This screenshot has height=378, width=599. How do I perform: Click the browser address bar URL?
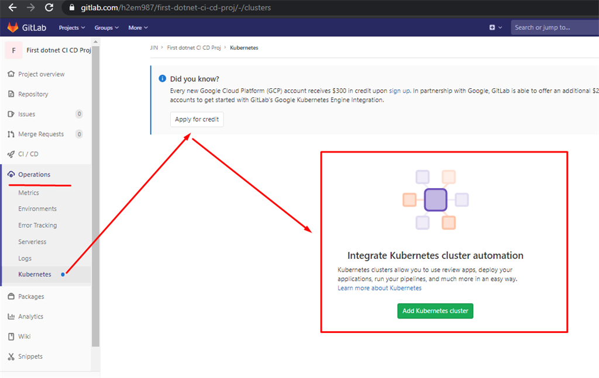click(175, 8)
